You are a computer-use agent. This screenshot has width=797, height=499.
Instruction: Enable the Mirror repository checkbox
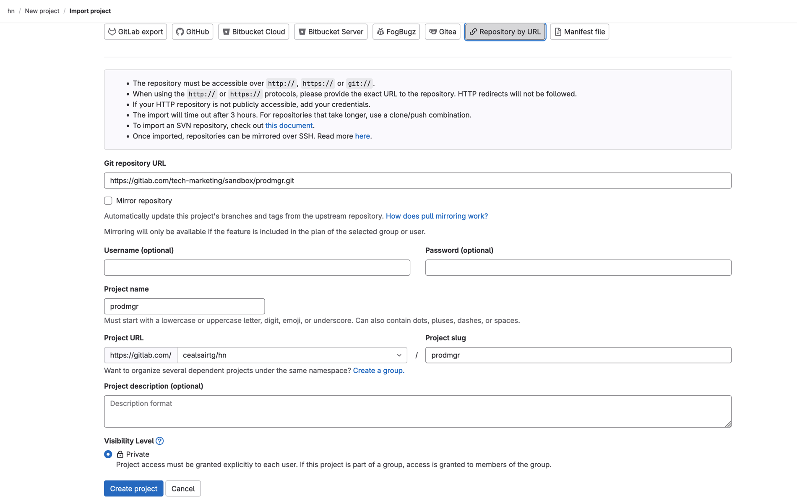[108, 201]
